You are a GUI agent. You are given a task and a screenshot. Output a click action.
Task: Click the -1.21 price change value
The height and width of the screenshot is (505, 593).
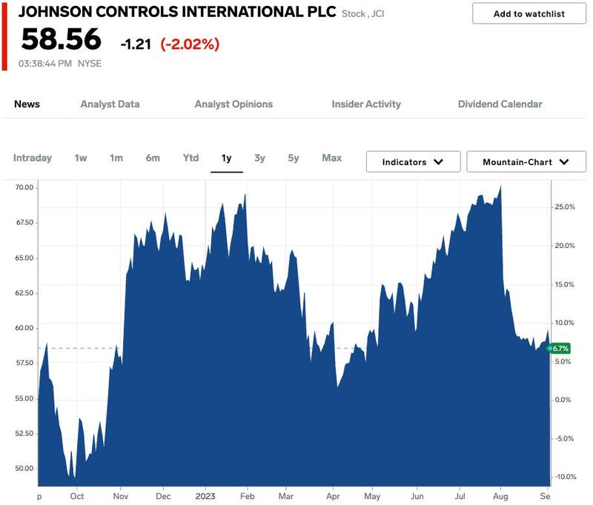(x=136, y=44)
